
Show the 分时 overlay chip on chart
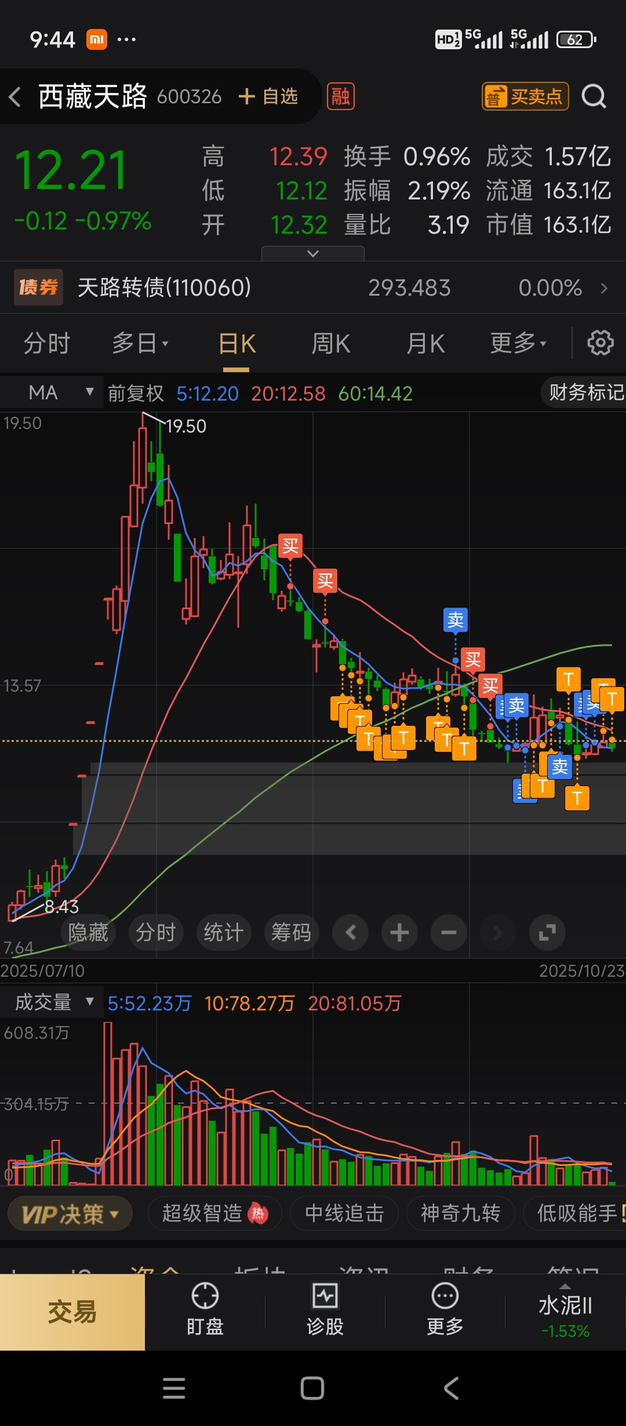156,933
